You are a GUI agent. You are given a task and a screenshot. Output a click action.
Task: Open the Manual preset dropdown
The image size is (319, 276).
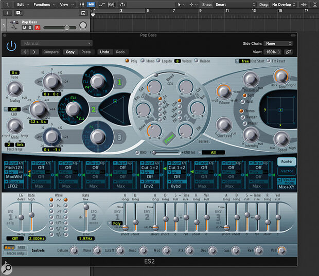57,43
